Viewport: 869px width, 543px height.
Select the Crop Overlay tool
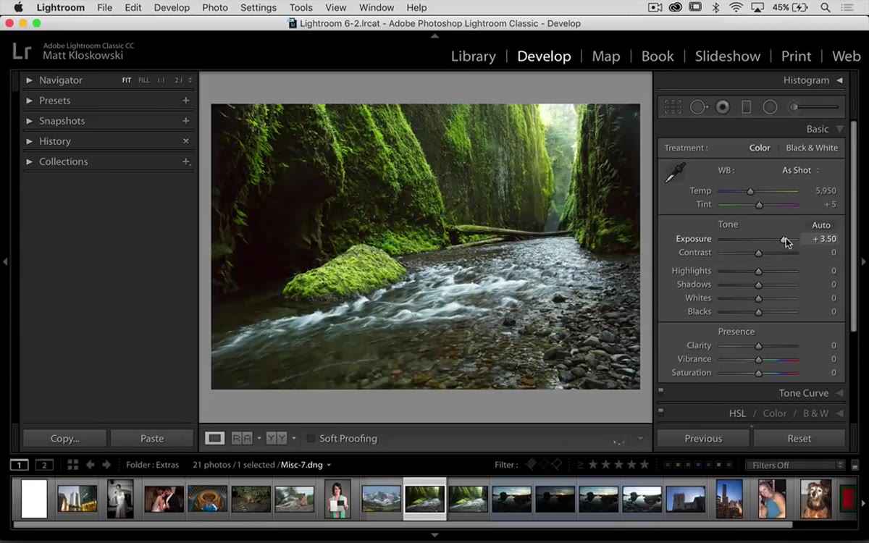coord(673,107)
